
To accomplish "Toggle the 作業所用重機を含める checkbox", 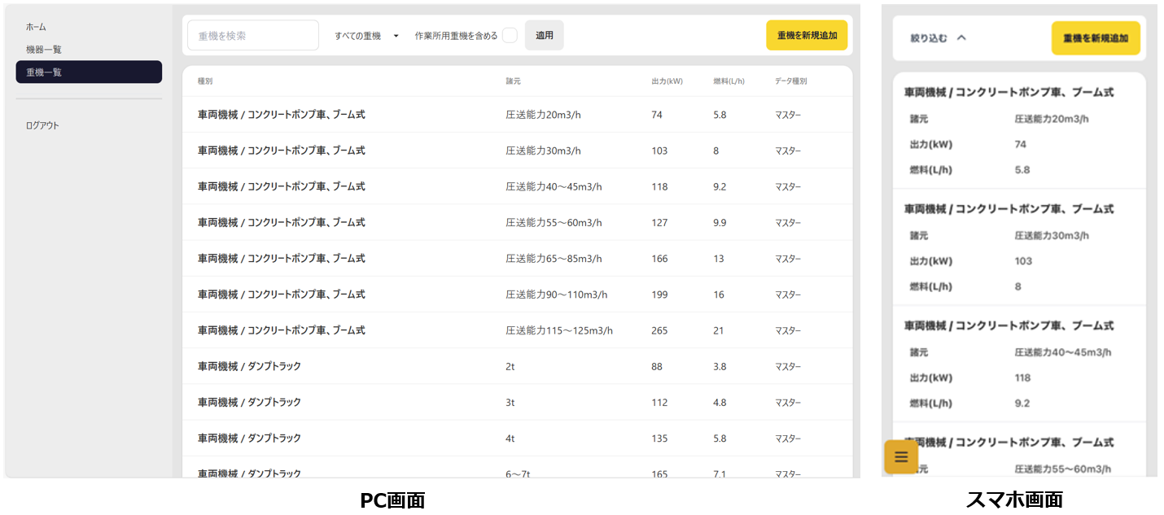I will pyautogui.click(x=510, y=36).
